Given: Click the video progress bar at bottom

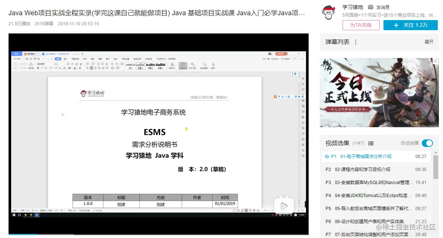Looking at the screenshot, I should [x=159, y=234].
